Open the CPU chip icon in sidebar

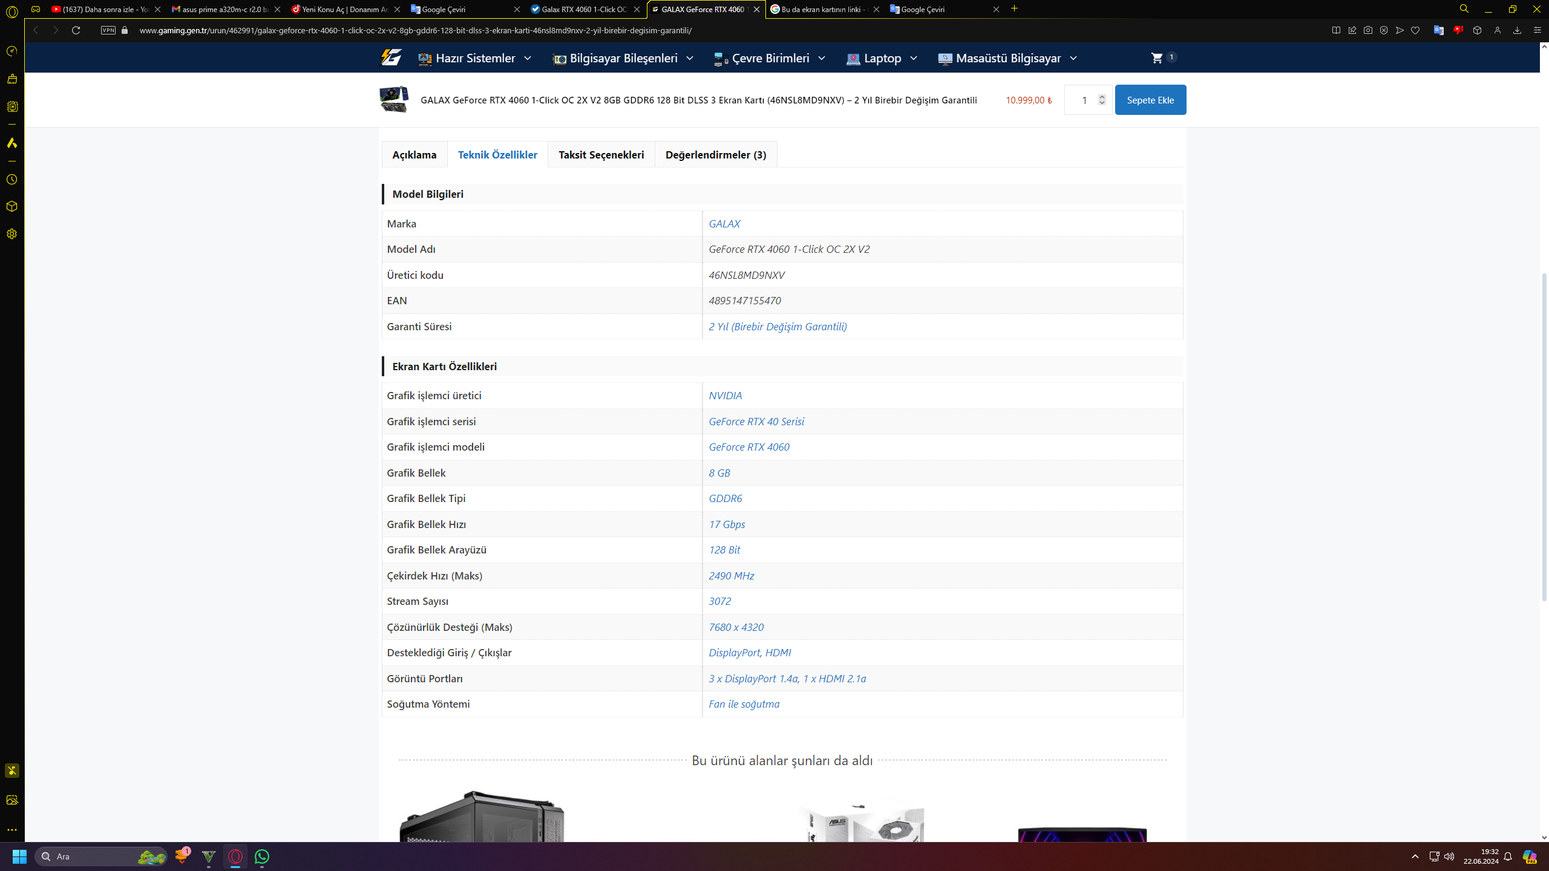(12, 106)
